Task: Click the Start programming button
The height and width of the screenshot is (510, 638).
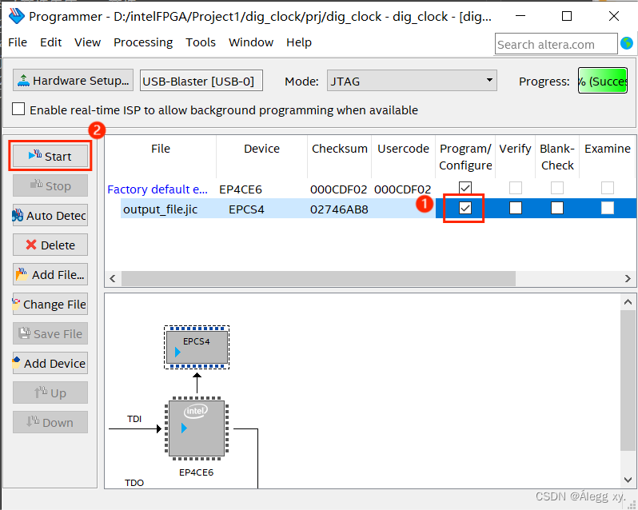Action: pos(50,156)
